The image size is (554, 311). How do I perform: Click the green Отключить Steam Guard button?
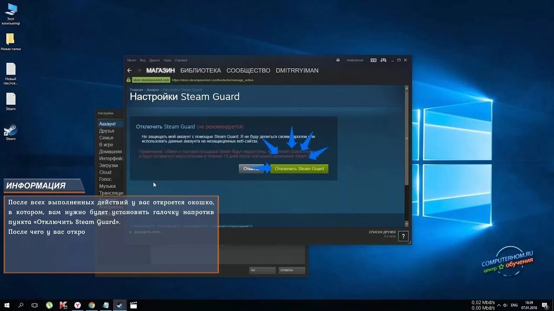coord(300,168)
